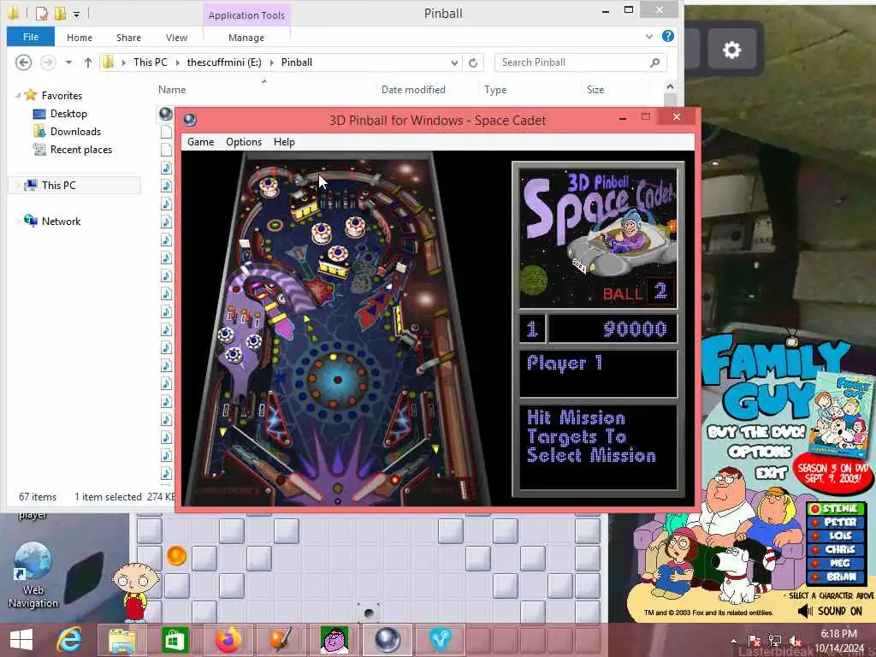
Task: Select LOIS character option
Action: click(836, 536)
